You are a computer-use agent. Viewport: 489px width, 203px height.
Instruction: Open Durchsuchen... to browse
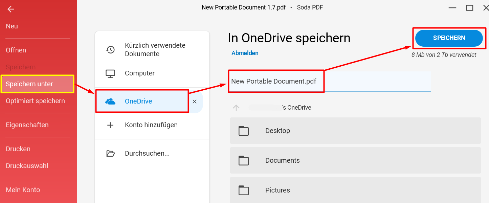pos(147,153)
